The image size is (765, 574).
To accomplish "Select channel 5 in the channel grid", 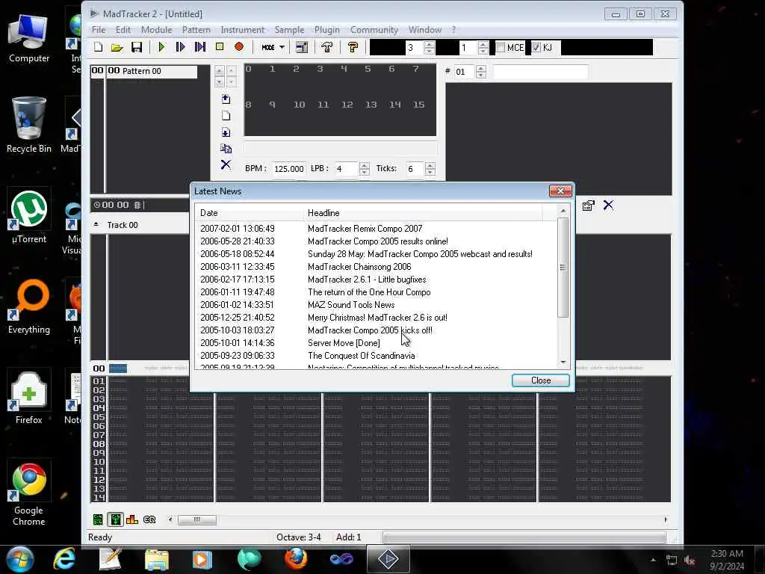I will click(x=368, y=69).
